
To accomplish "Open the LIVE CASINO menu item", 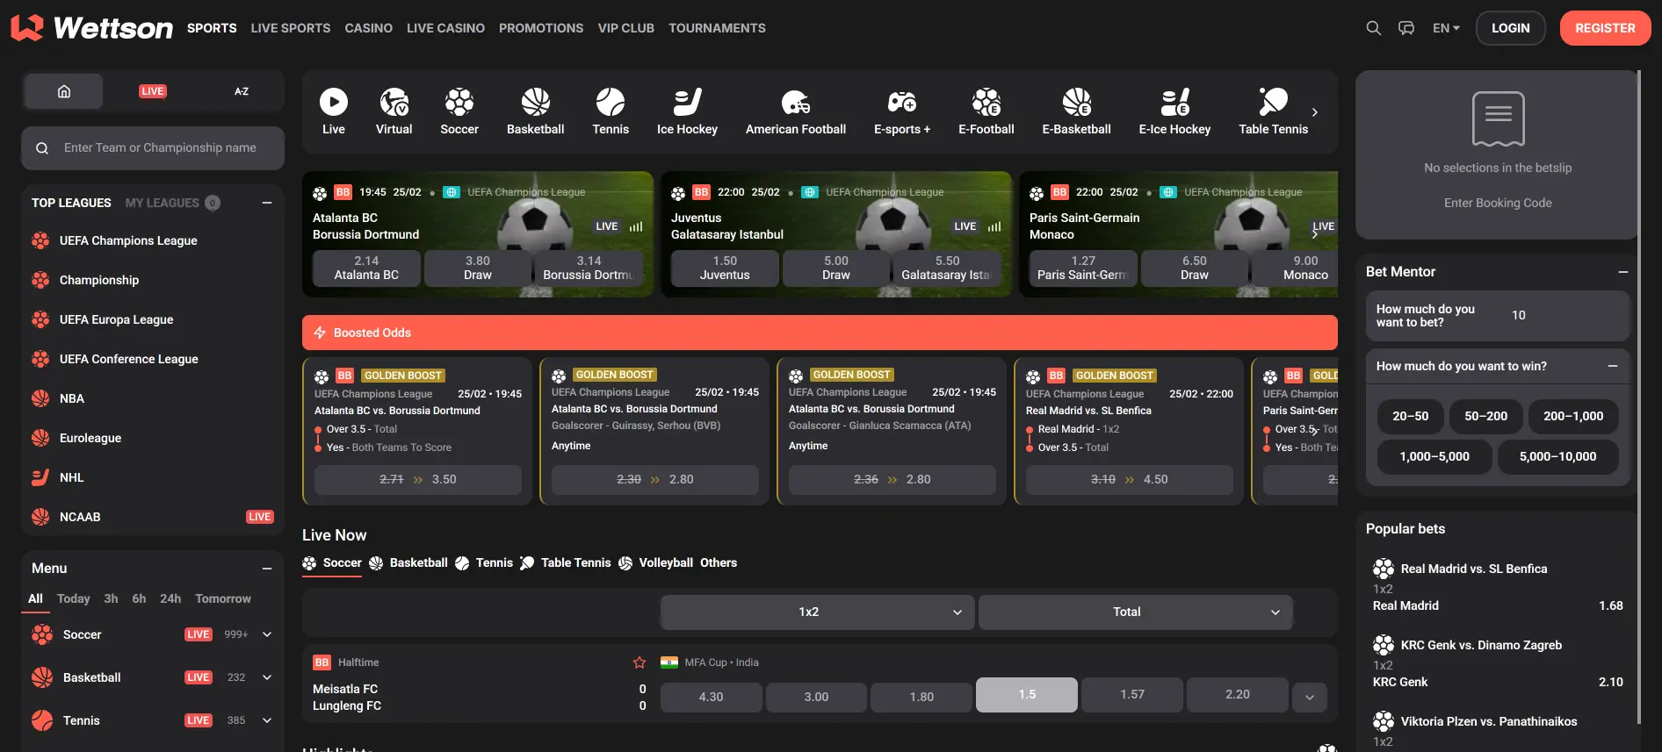I will [x=445, y=28].
